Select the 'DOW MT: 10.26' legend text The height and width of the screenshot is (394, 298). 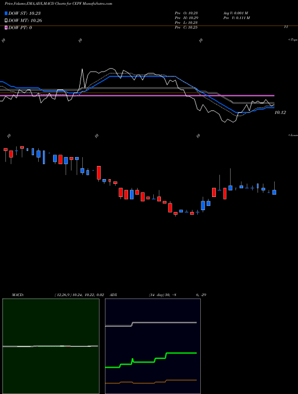click(25, 21)
